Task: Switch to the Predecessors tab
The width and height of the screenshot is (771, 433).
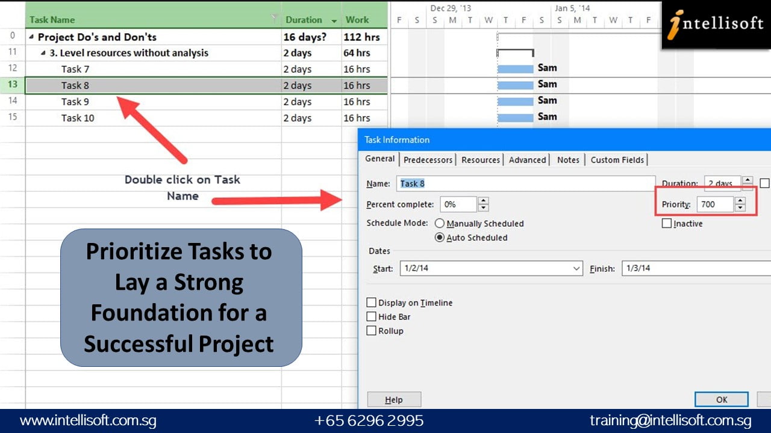Action: [428, 159]
